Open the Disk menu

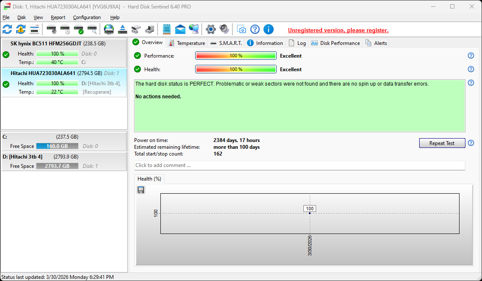tap(22, 17)
